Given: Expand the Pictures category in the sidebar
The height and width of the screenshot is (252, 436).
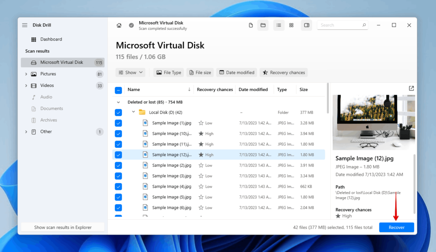Looking at the screenshot, I should click(x=26, y=74).
